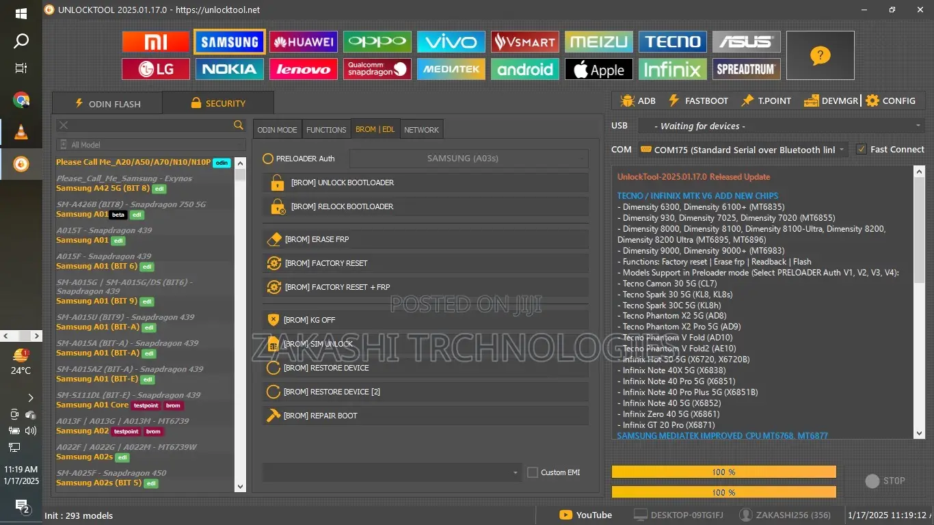Screen dimensions: 934x525
Task: Run [BROM] FACTORY RESET + FRP
Action: click(x=425, y=287)
